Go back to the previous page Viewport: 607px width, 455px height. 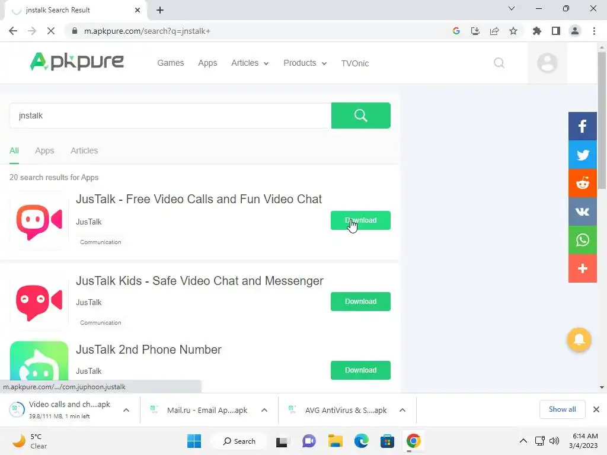13,31
